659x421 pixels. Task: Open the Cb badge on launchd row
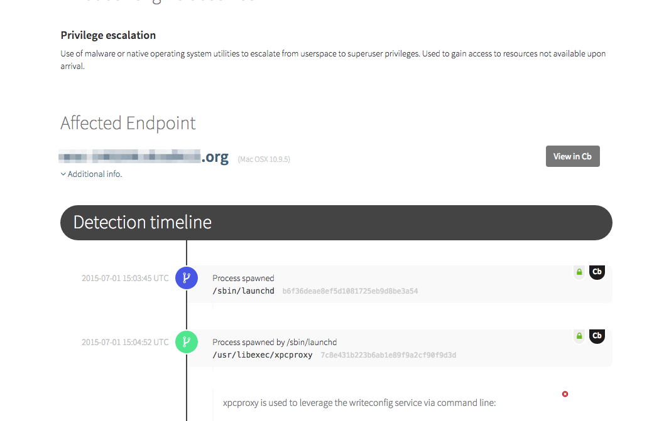tap(597, 272)
